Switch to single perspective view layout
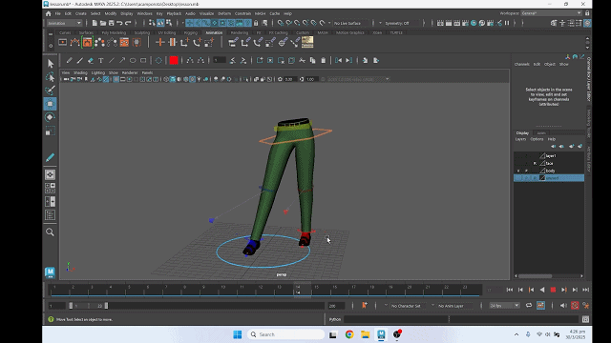 click(x=50, y=174)
